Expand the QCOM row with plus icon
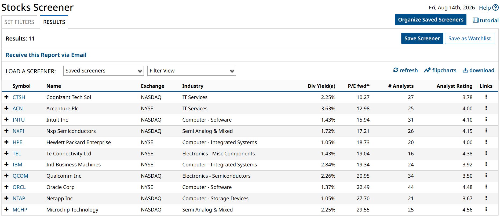The image size is (500, 219). pos(6,176)
